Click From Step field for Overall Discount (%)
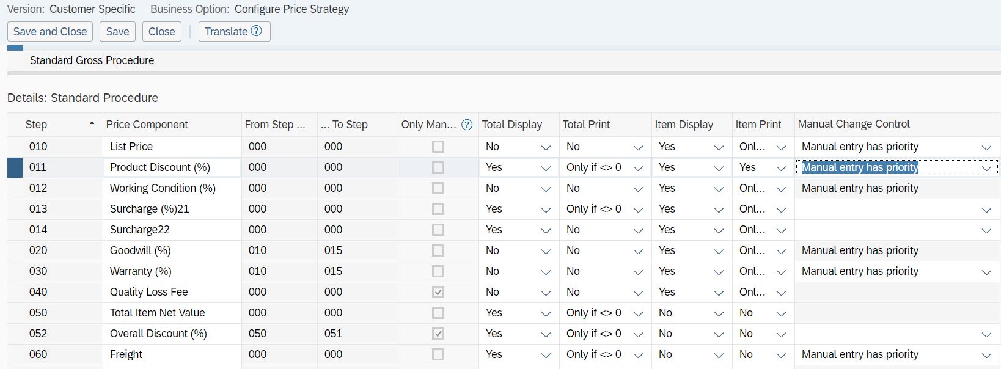Image resolution: width=1001 pixels, height=369 pixels. click(x=279, y=334)
